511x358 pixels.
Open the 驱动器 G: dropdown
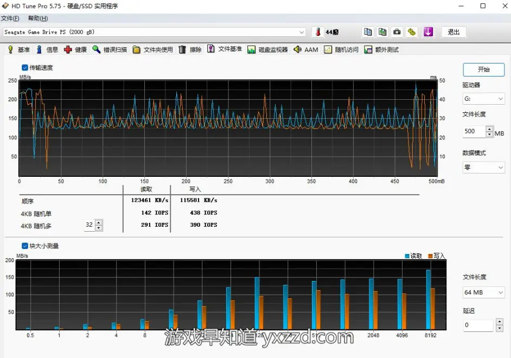pos(483,99)
